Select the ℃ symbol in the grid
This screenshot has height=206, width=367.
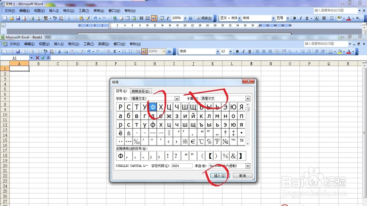(201, 141)
